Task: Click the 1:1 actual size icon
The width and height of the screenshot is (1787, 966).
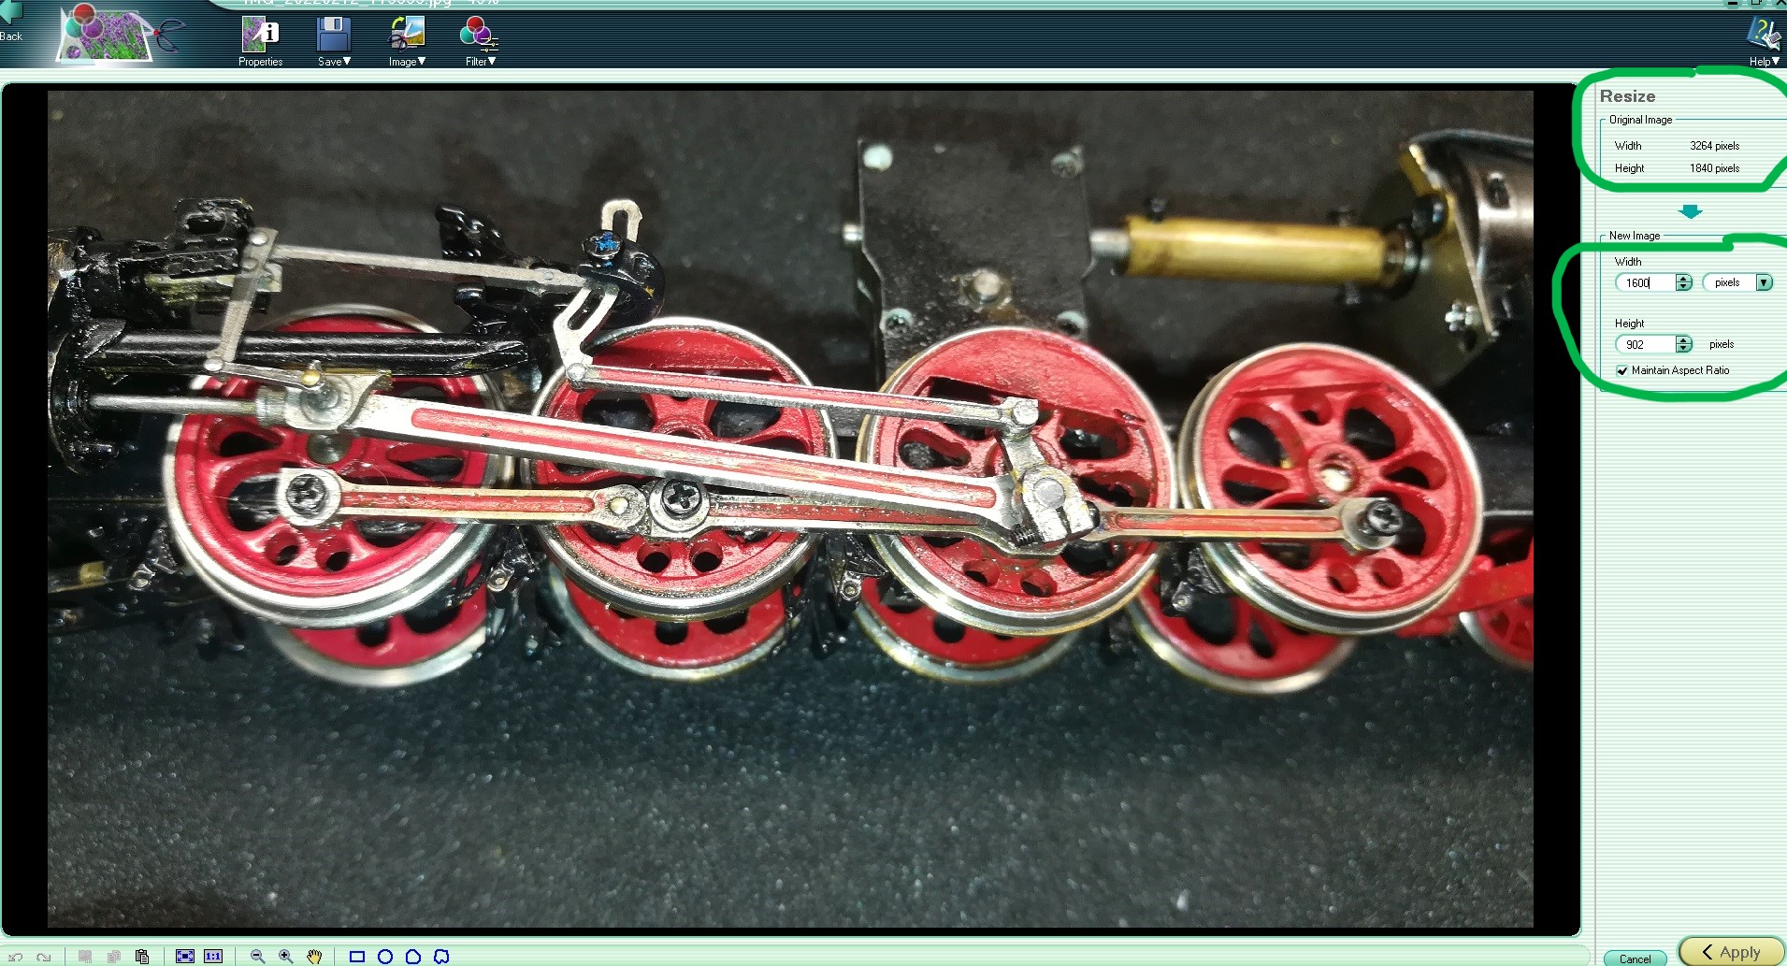Action: tap(213, 956)
